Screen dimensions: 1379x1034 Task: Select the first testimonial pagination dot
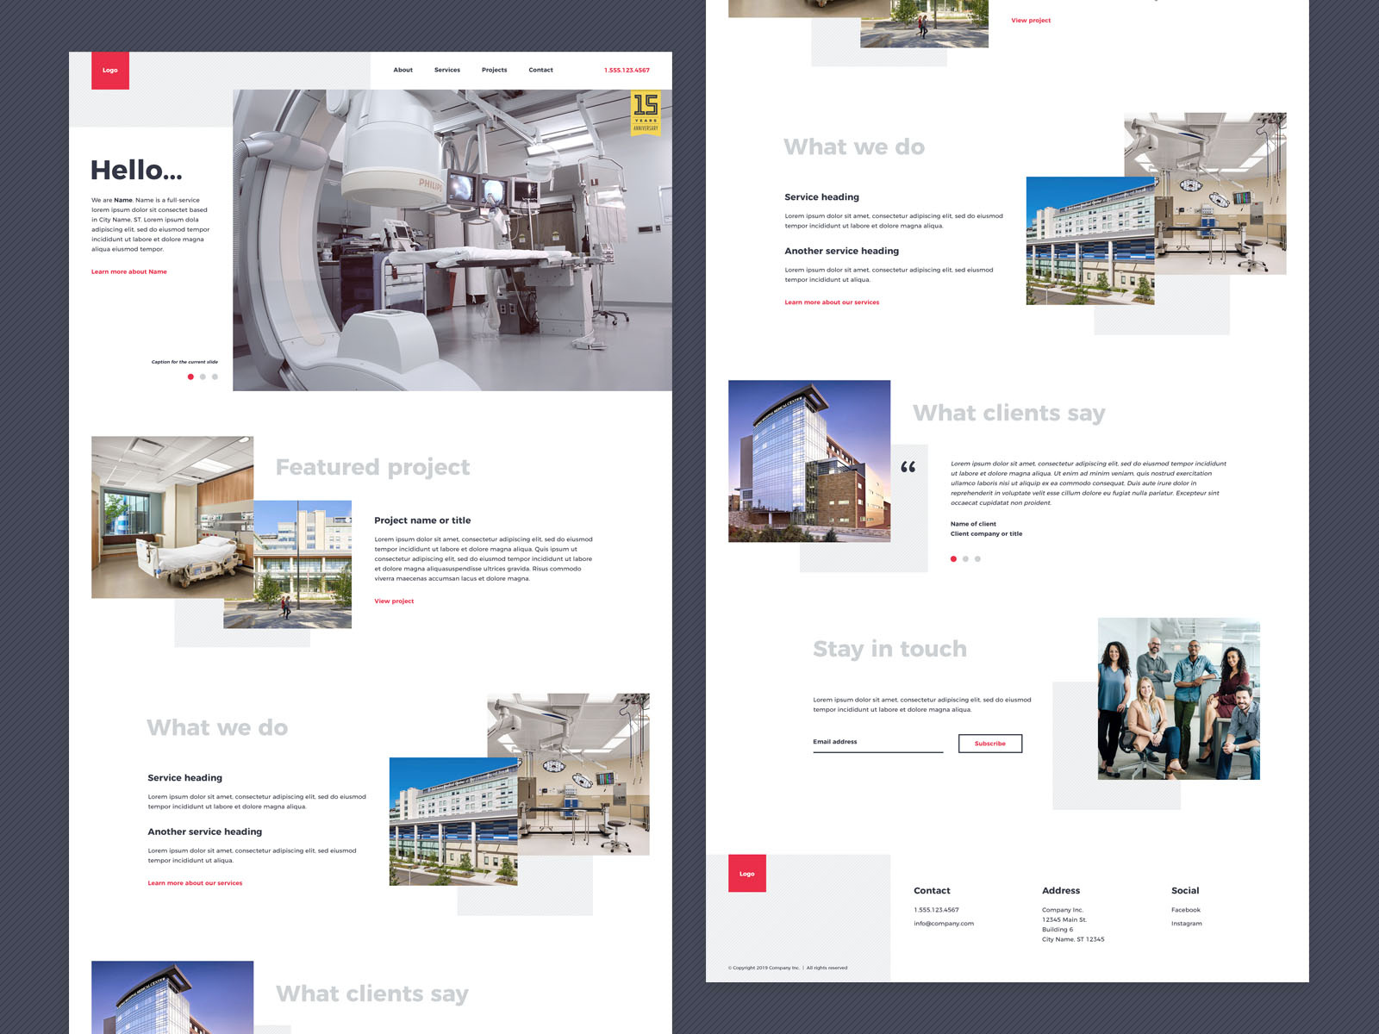pyautogui.click(x=953, y=558)
